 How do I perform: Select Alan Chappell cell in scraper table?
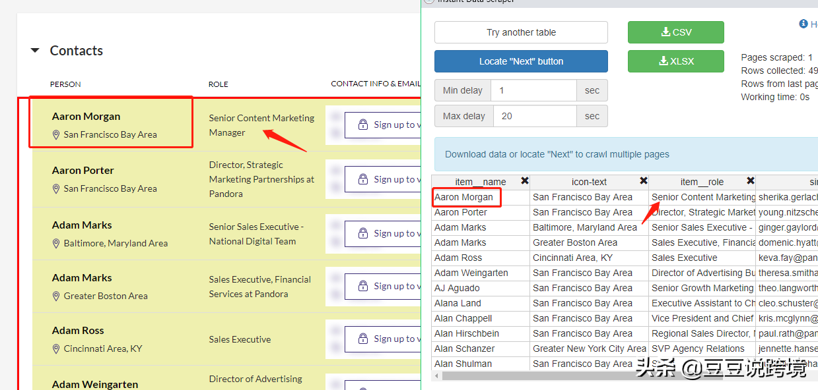[x=481, y=318]
